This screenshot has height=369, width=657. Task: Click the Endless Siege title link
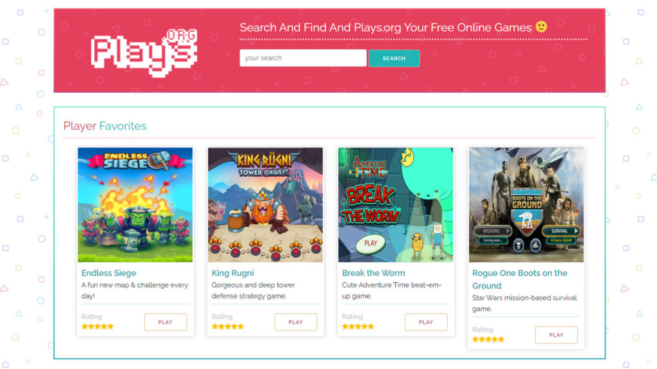click(x=108, y=273)
